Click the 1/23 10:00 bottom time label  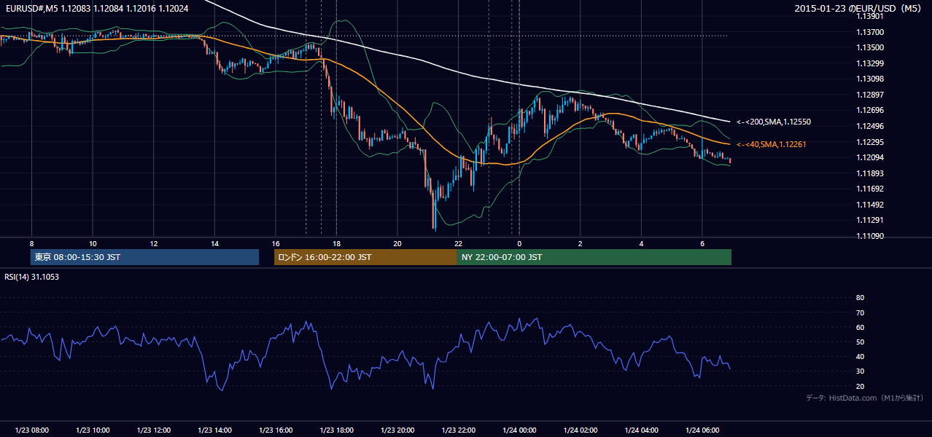coord(93,430)
